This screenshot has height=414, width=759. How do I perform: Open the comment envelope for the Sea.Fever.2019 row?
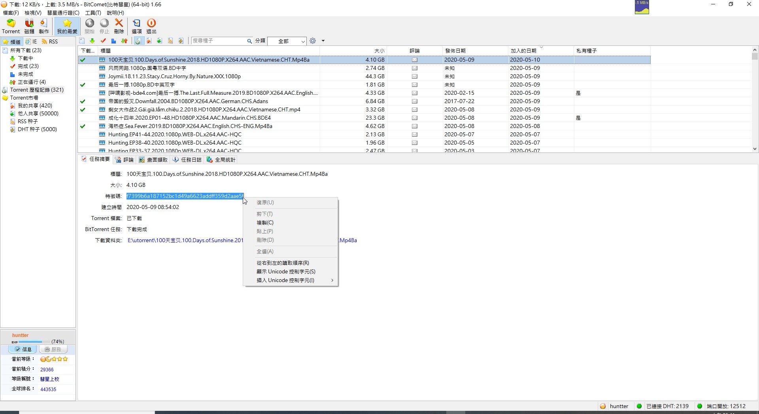414,126
